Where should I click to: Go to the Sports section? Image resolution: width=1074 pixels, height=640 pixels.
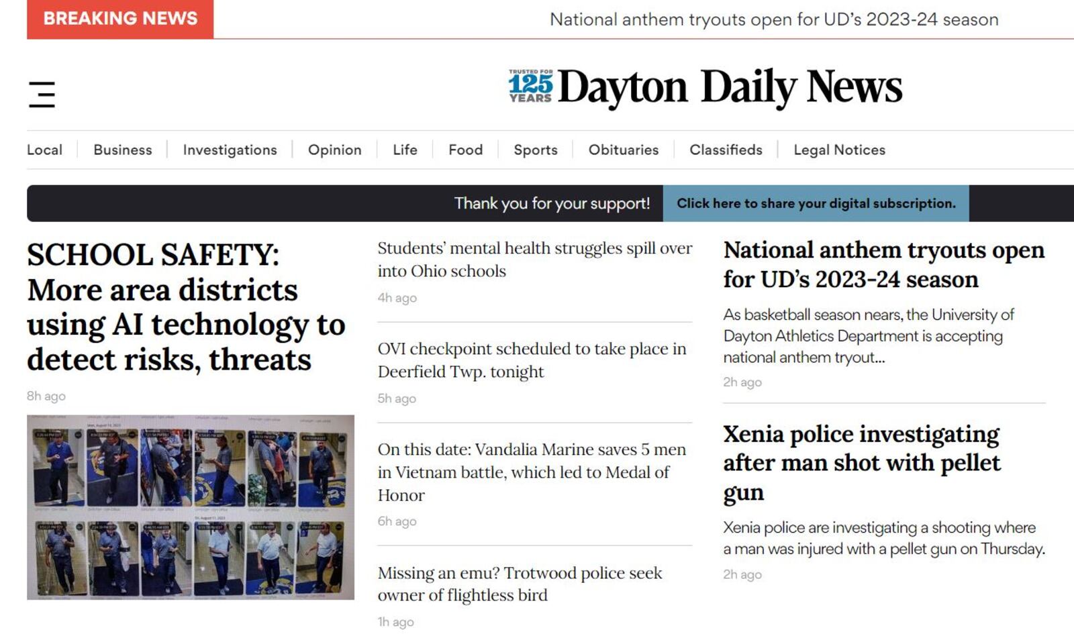(x=536, y=150)
